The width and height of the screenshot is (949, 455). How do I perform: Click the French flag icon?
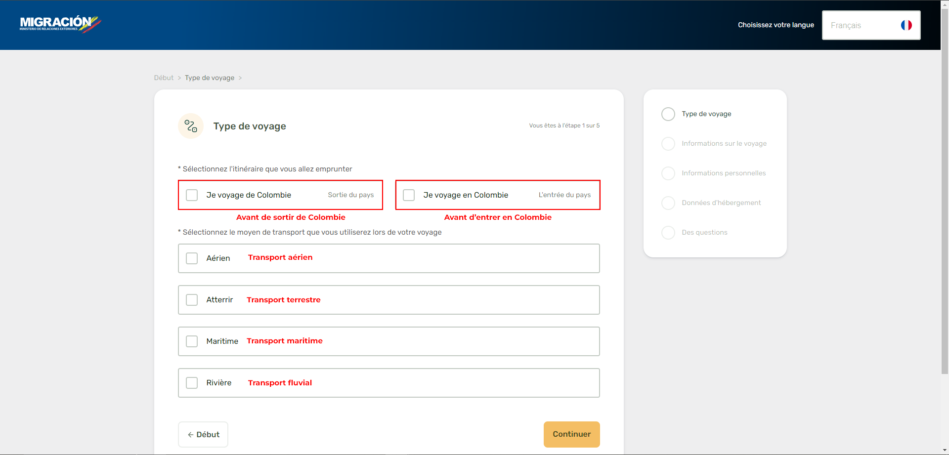(906, 25)
